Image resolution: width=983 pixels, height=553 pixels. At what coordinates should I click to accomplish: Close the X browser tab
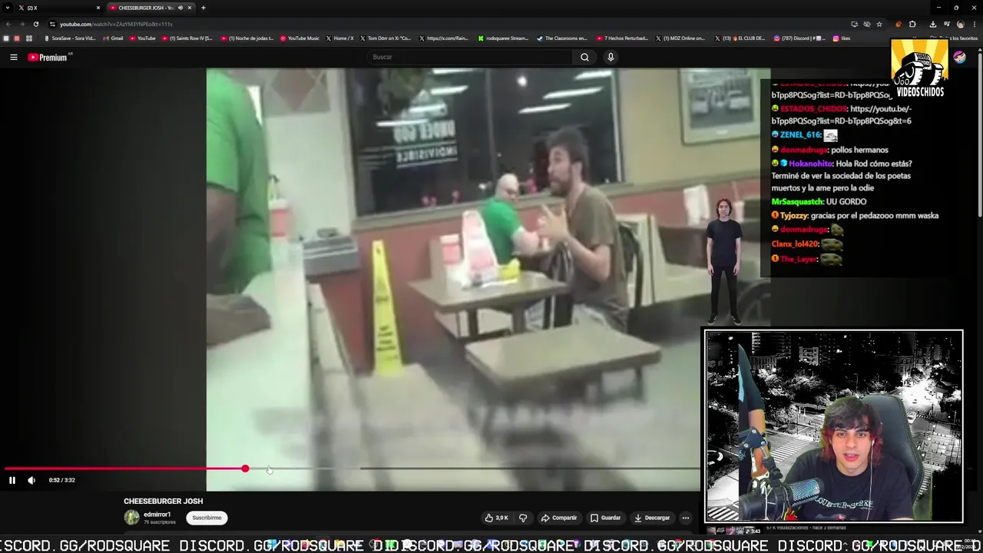pos(98,8)
